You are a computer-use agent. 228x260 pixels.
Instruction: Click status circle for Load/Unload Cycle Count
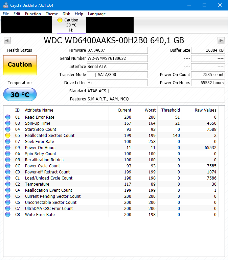point(8,178)
